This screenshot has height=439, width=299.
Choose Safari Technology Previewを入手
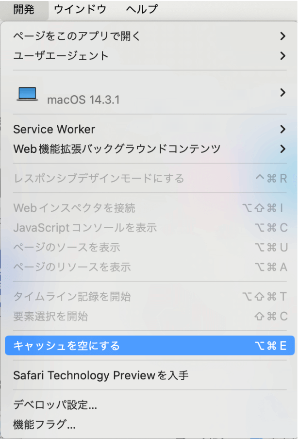[150, 375]
